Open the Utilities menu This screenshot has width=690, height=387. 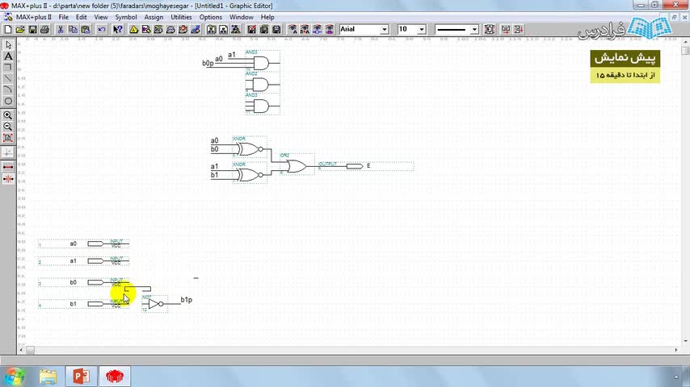coord(181,17)
